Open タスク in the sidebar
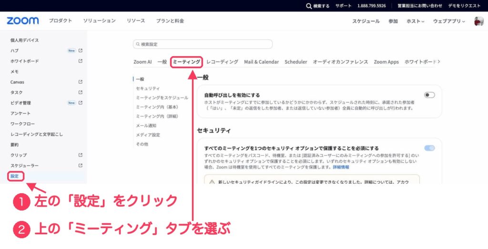The width and height of the screenshot is (488, 249). pyautogui.click(x=17, y=92)
